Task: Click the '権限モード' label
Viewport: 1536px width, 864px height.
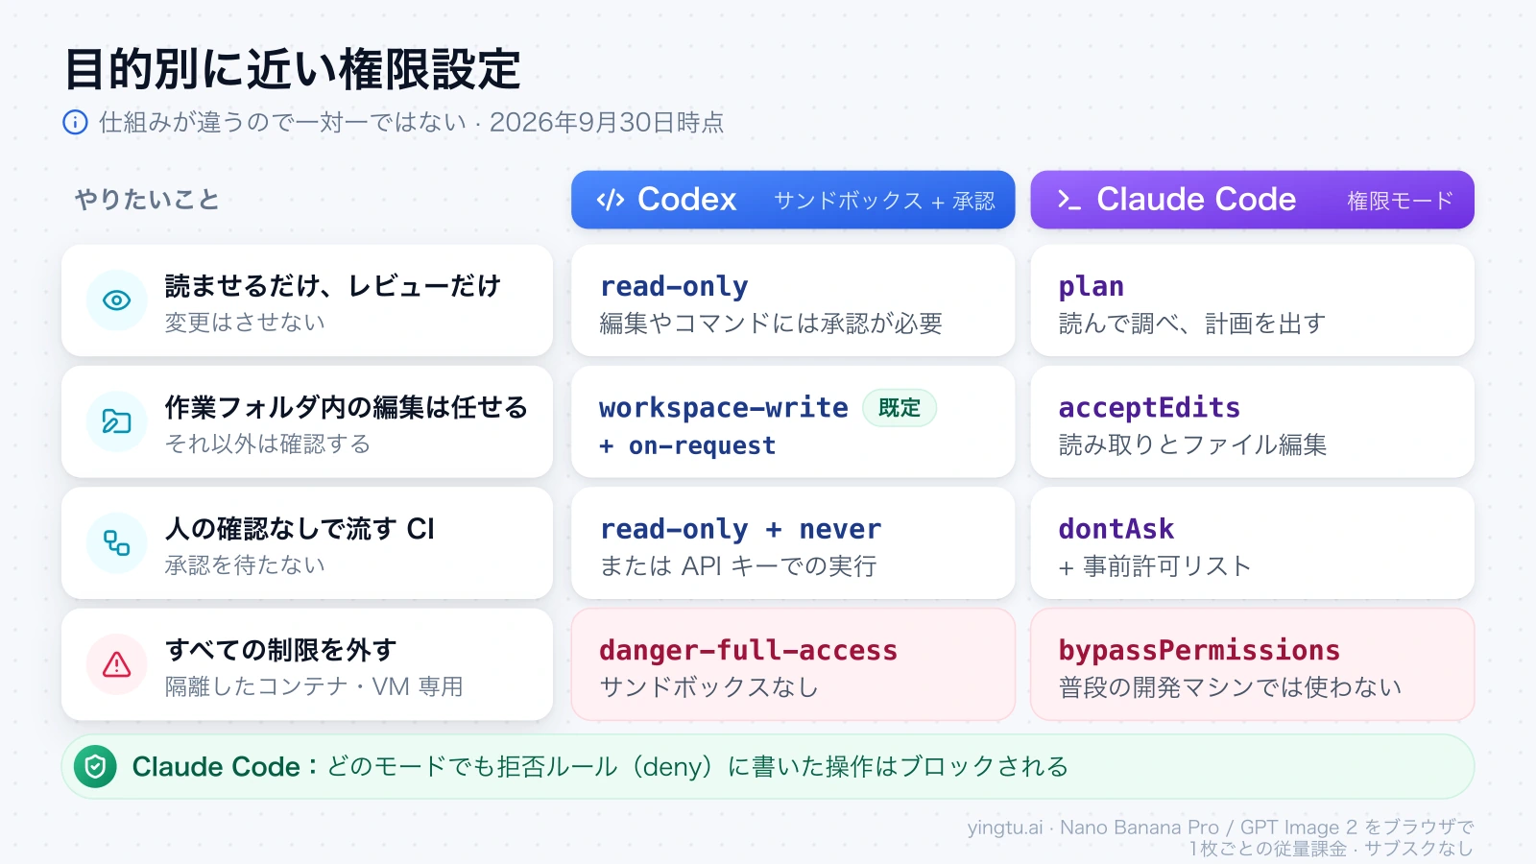Action: tap(1401, 201)
